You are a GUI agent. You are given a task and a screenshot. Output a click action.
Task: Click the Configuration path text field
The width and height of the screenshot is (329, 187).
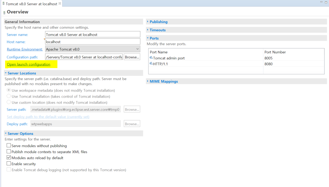(84, 57)
